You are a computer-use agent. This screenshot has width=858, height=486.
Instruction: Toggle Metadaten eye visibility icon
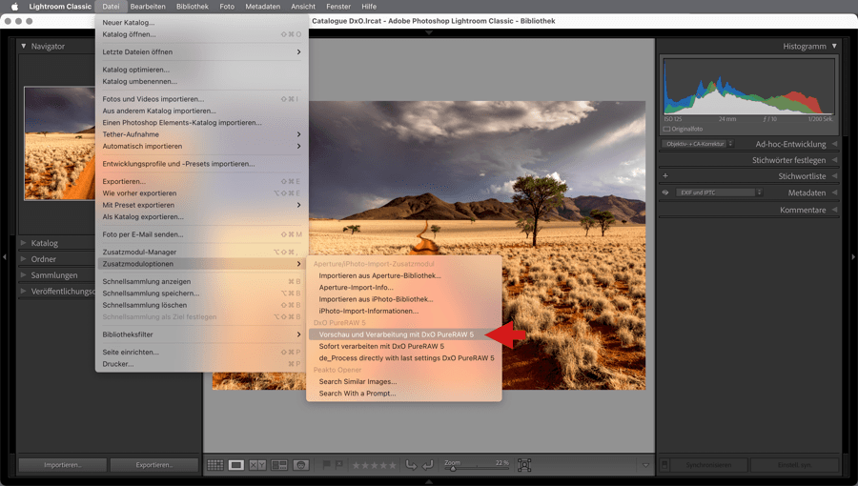(x=665, y=192)
